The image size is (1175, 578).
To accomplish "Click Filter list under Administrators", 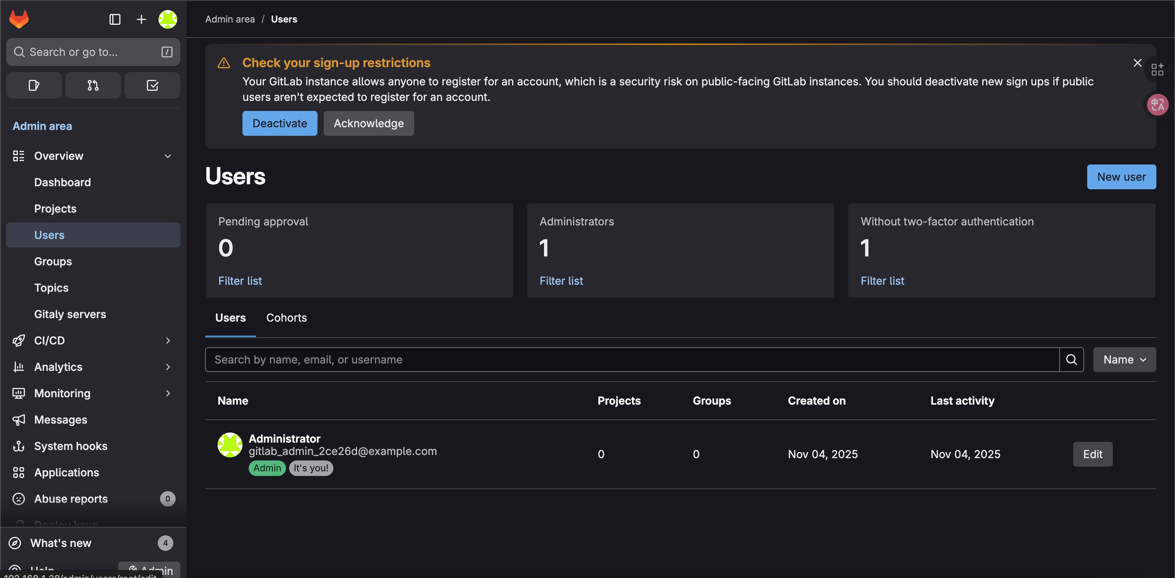I will (x=561, y=280).
